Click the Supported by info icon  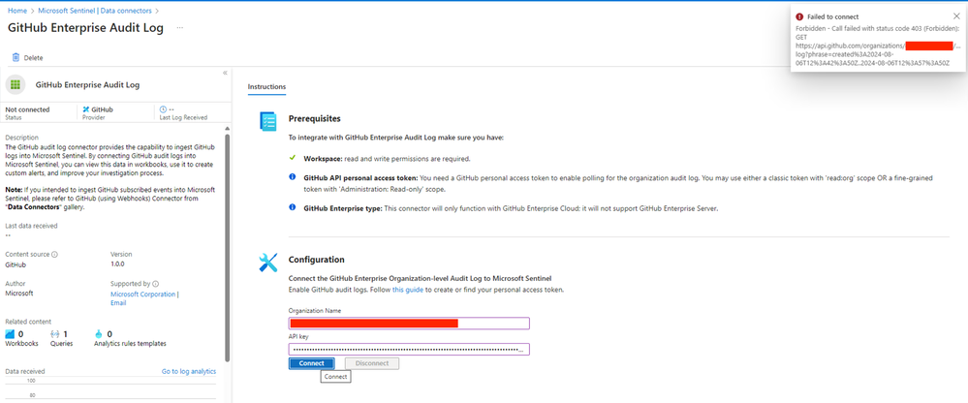(155, 284)
